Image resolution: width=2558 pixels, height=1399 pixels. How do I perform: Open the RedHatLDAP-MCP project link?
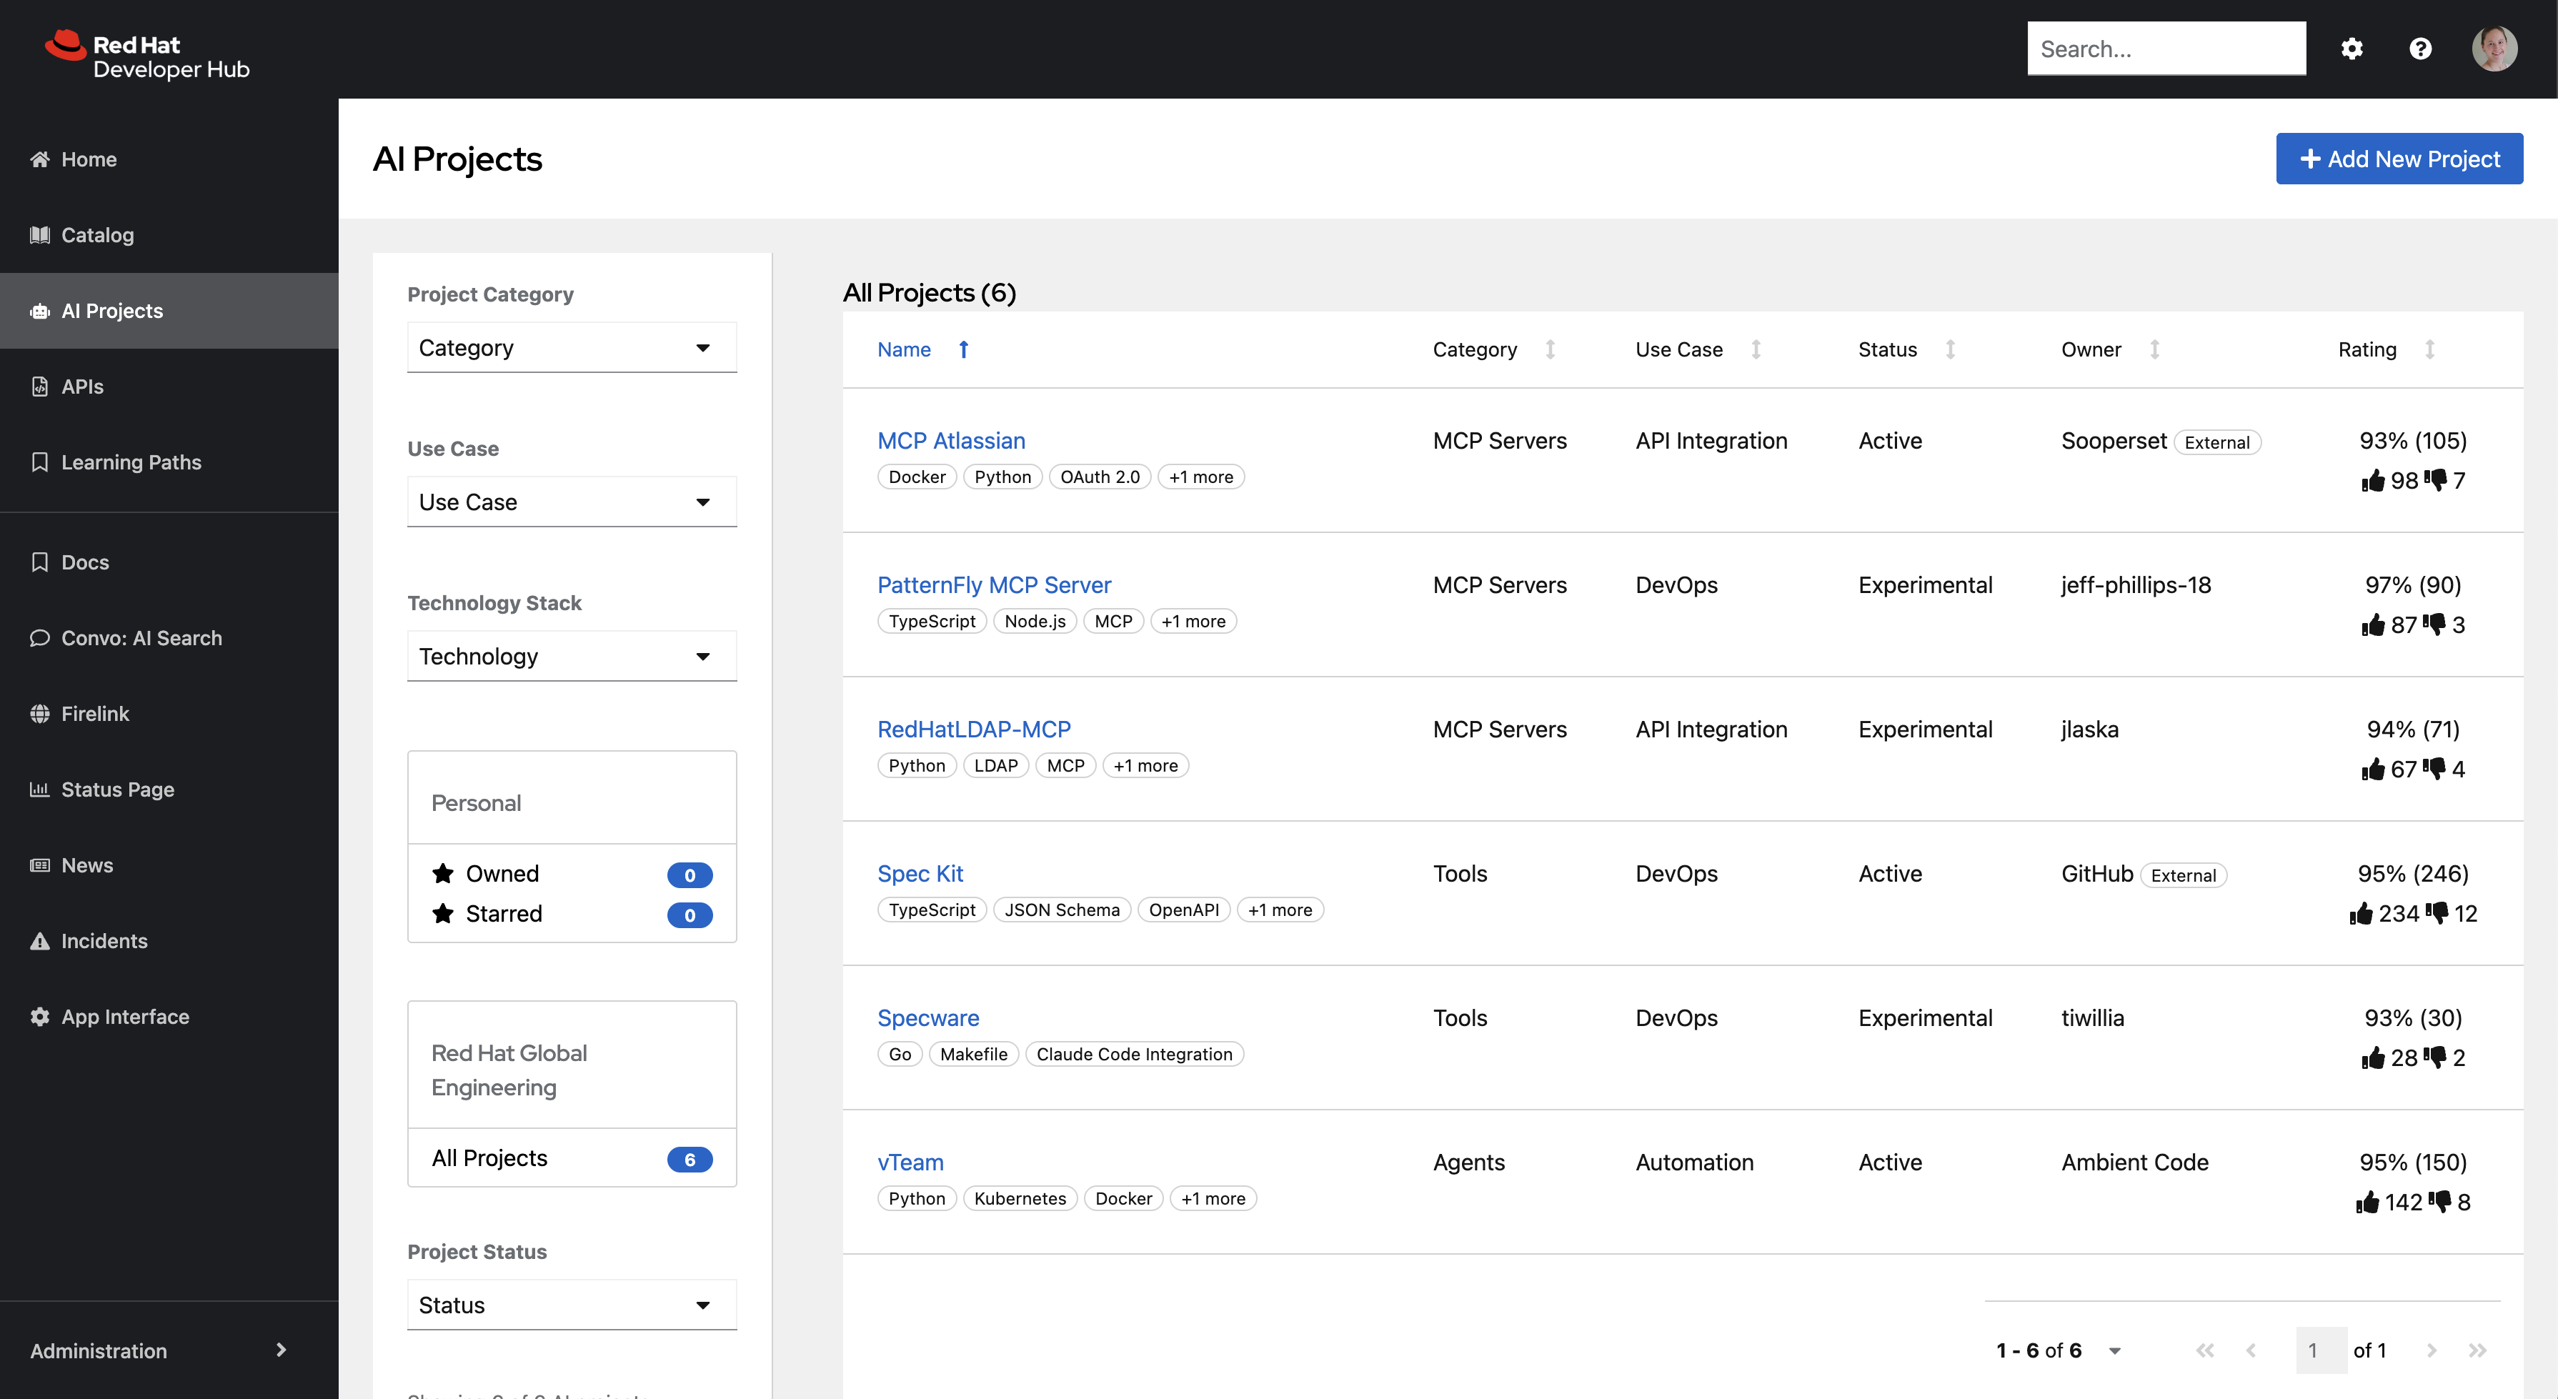click(x=973, y=730)
